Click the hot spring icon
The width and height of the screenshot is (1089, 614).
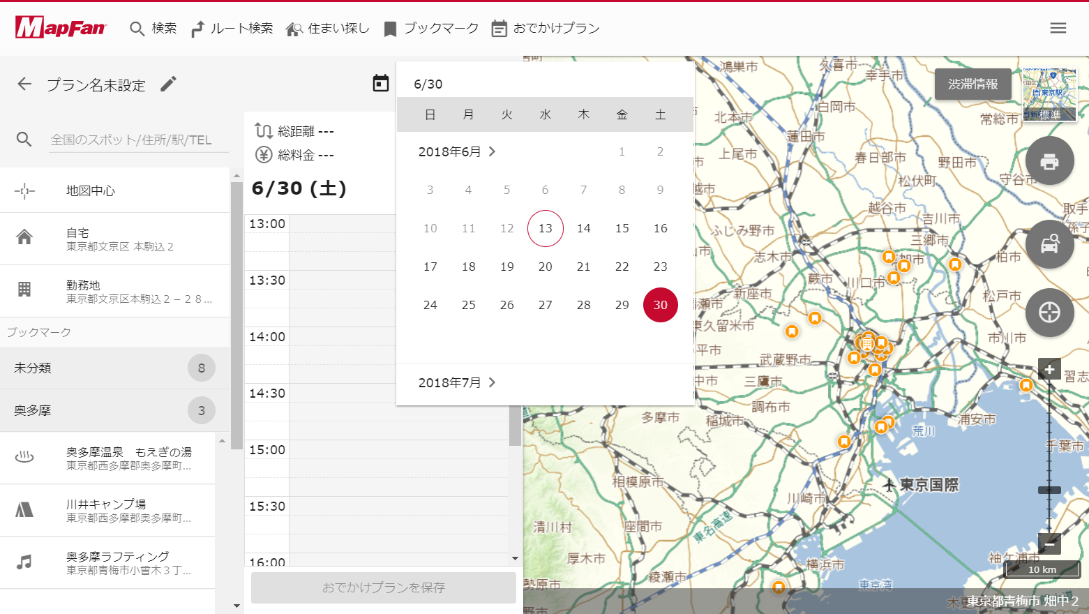pos(24,458)
